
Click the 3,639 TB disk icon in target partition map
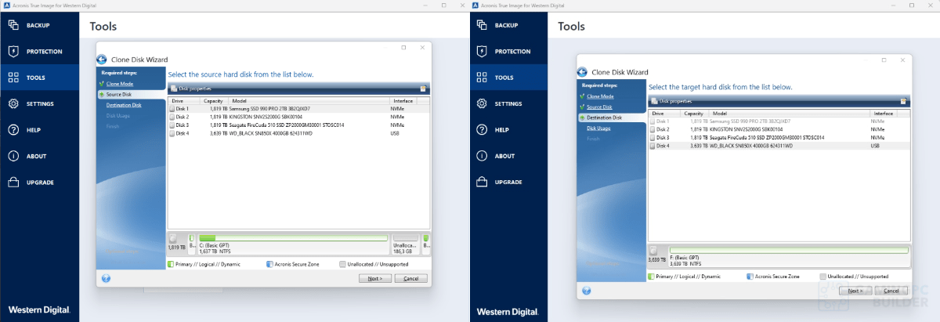point(654,251)
